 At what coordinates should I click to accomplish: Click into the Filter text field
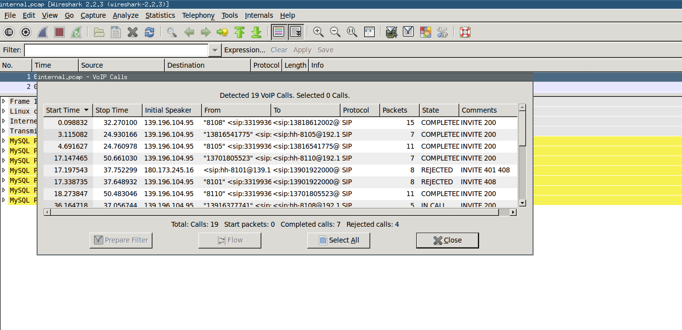click(116, 50)
